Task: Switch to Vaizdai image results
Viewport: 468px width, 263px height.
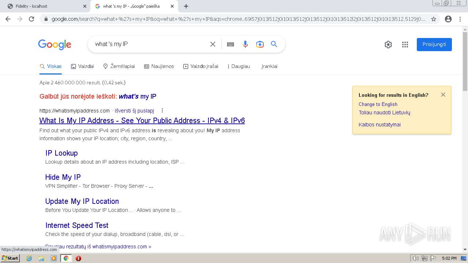Action: click(82, 66)
